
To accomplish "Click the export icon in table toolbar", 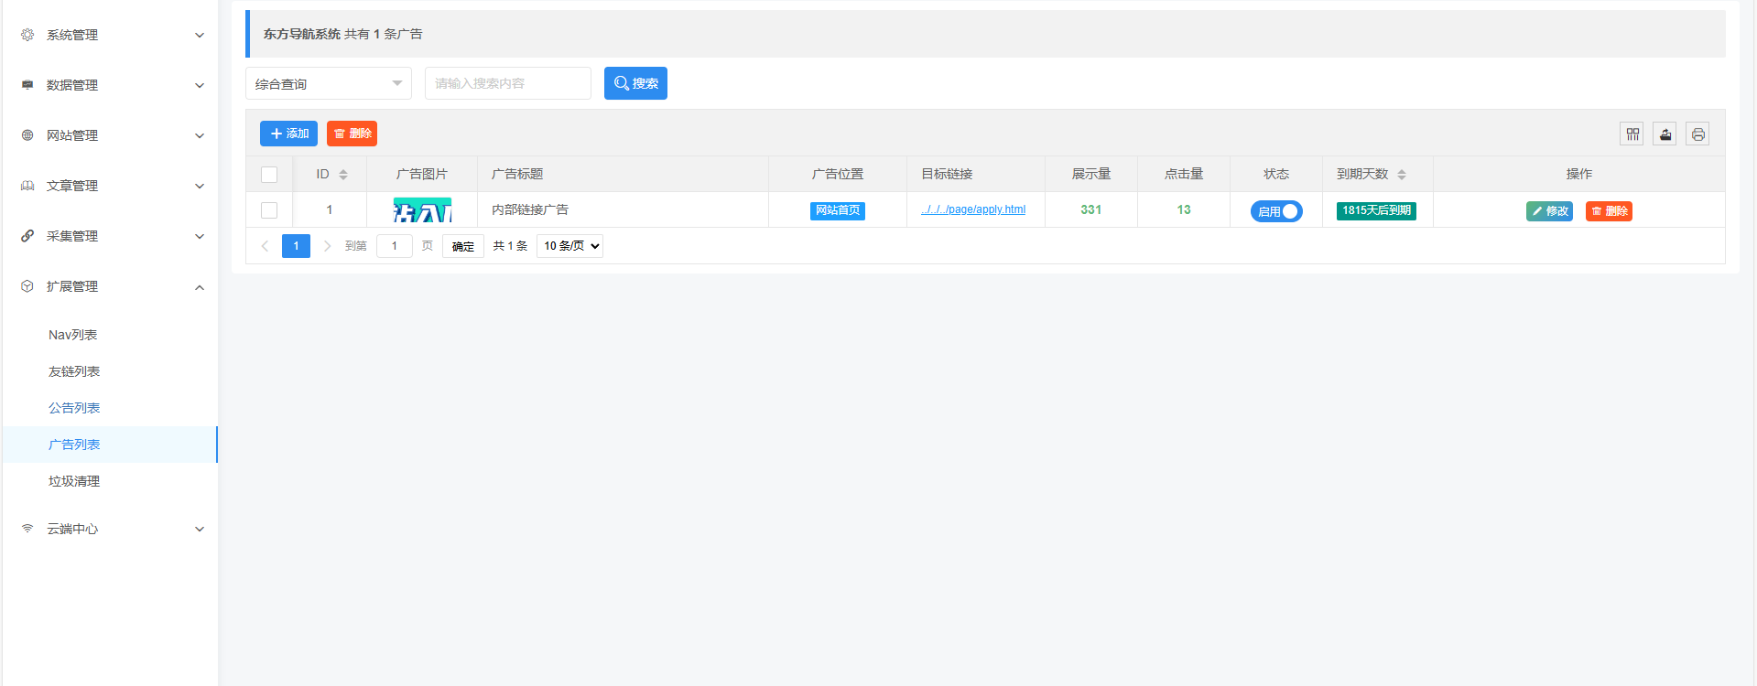I will (1665, 134).
